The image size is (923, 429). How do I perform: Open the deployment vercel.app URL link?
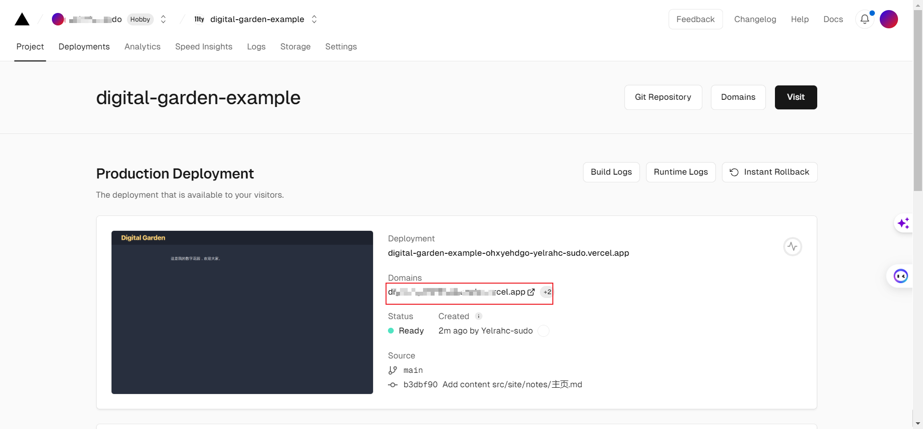pos(508,253)
